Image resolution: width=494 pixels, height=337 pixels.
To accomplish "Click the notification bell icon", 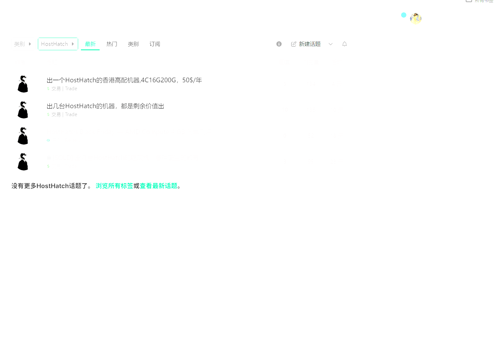I will pos(345,44).
